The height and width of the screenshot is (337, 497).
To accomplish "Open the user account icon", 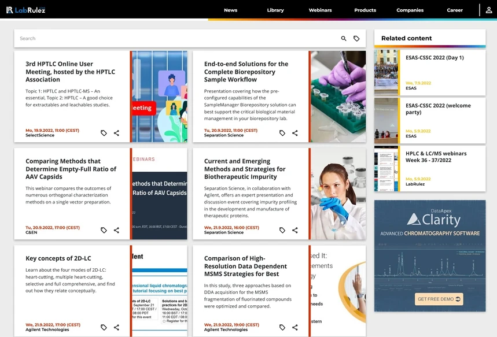I will 489,10.
